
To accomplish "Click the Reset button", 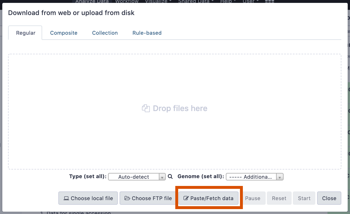I will (x=279, y=198).
